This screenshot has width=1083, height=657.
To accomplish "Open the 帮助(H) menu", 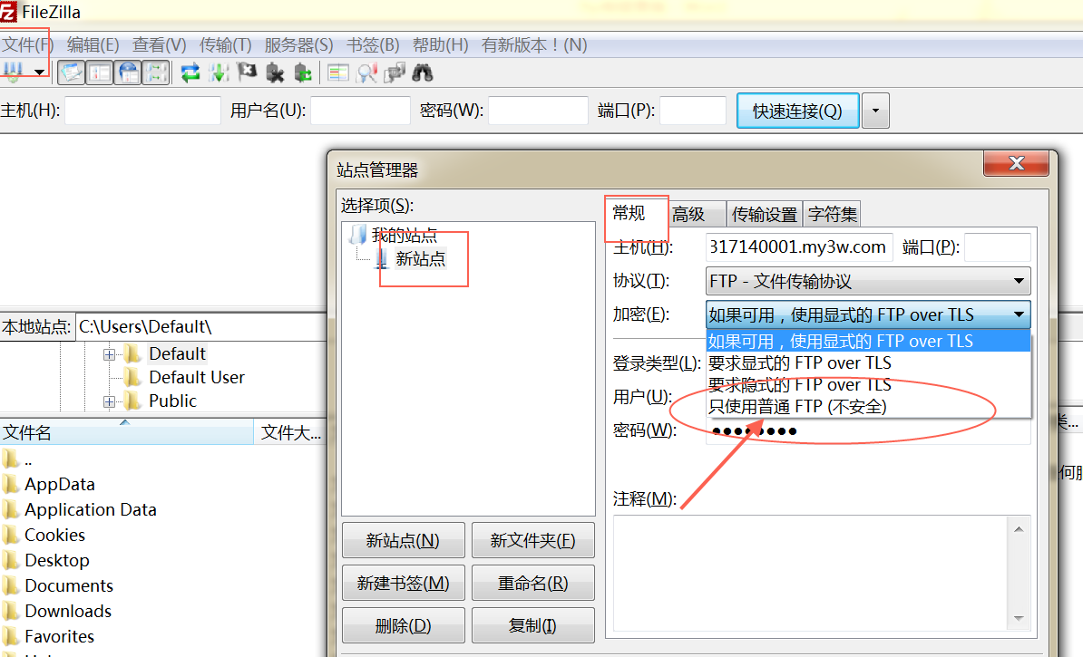I will 441,45.
